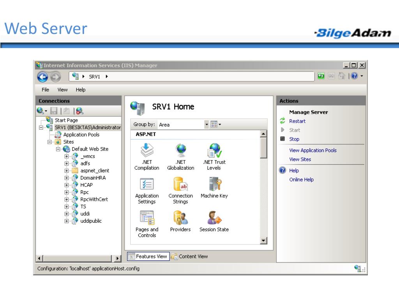This screenshot has width=399, height=299.
Task: Click the status bar network icon
Action: 358,268
